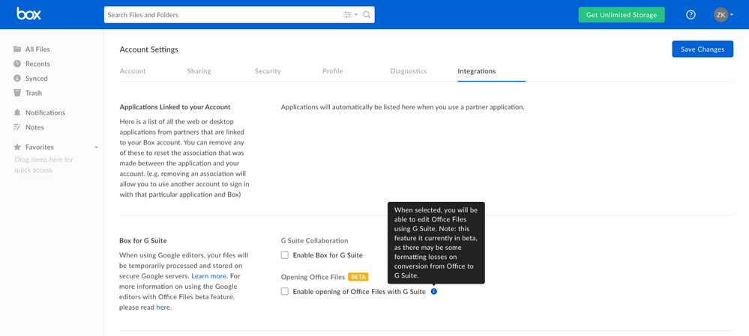Click the Favorites star icon
749x336 pixels.
(x=17, y=147)
